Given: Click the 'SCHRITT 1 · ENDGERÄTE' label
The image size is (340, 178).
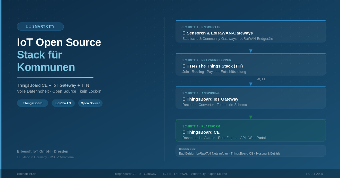Looking at the screenshot, I should [201, 27].
